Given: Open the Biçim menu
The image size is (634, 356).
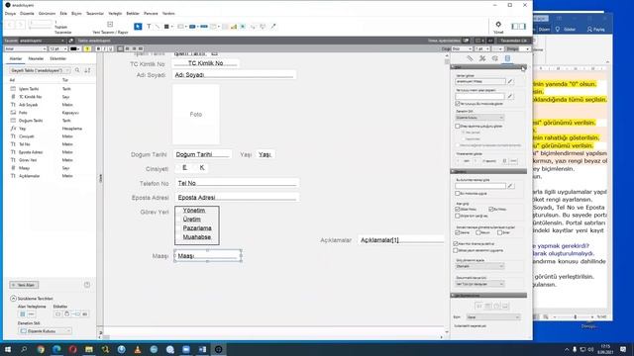Looking at the screenshot, I should pyautogui.click(x=76, y=13).
